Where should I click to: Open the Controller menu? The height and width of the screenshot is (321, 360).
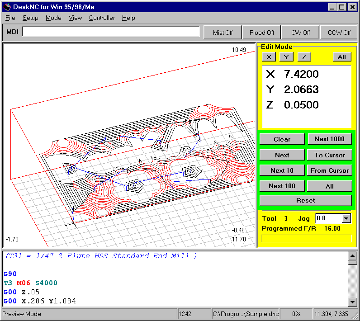102,18
